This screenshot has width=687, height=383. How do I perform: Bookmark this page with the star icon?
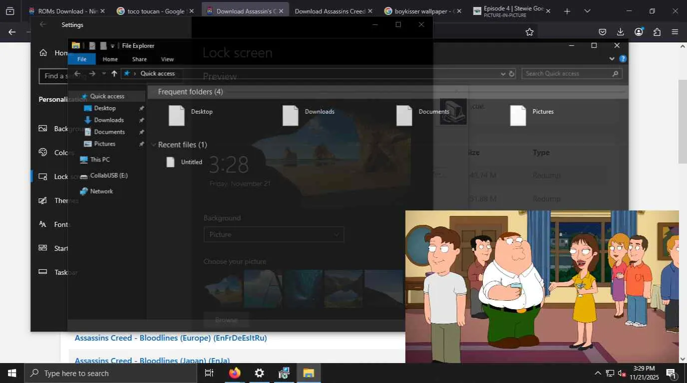[530, 32]
